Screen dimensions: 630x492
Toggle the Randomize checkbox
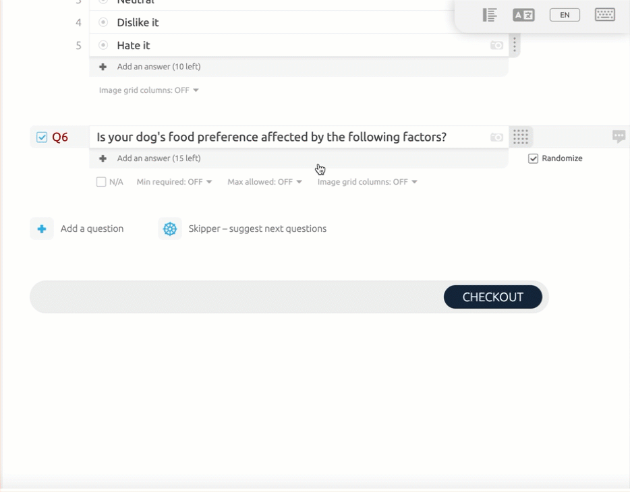[x=533, y=158]
